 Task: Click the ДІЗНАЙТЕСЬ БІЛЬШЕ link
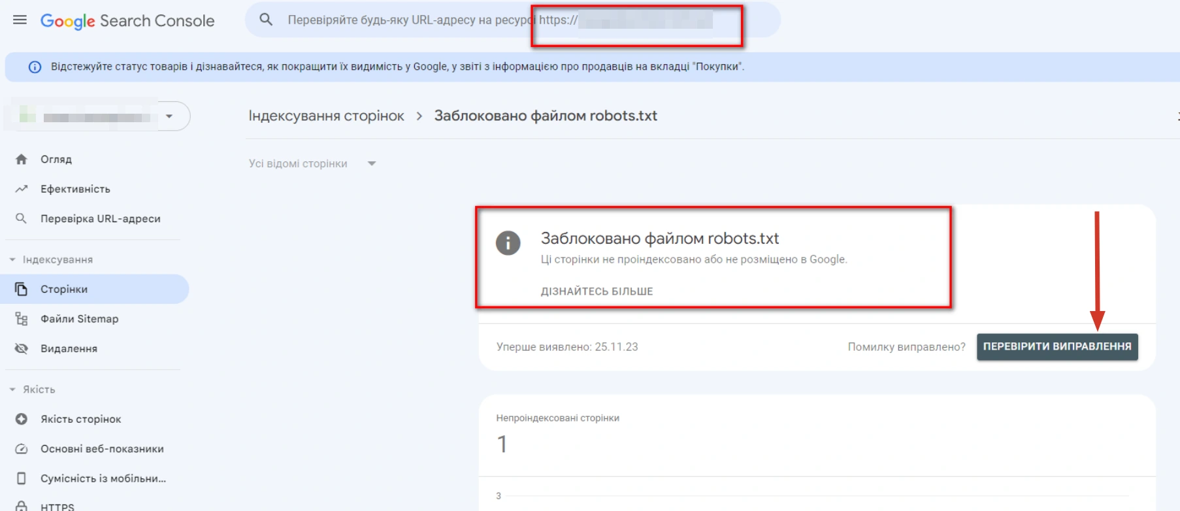(597, 291)
